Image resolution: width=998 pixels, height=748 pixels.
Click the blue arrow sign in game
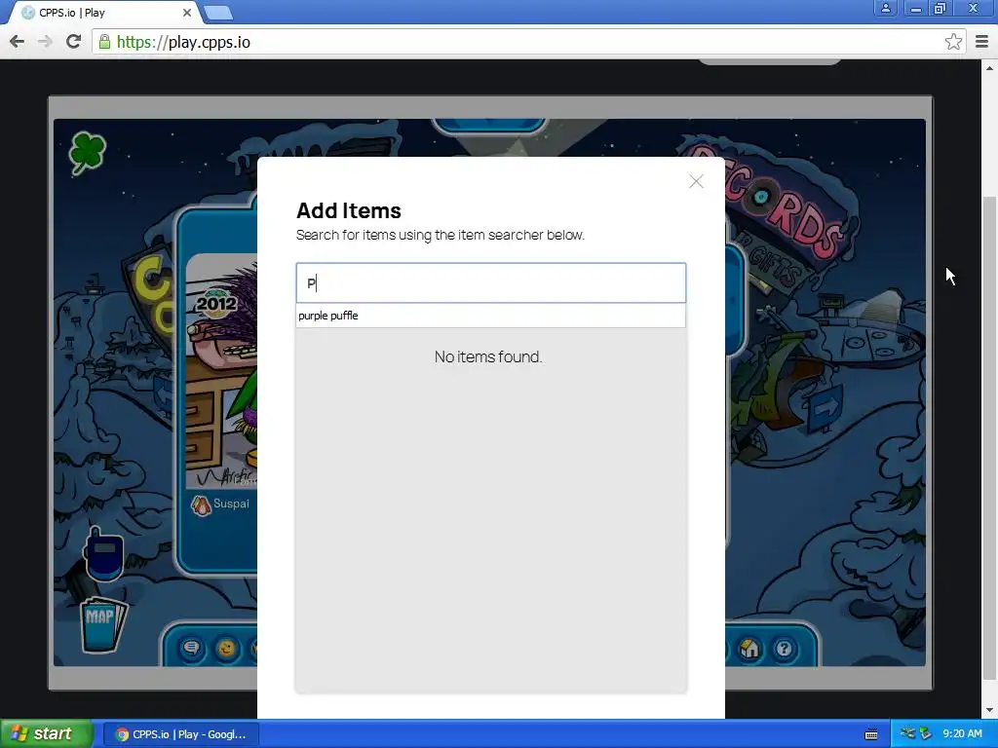pos(825,408)
